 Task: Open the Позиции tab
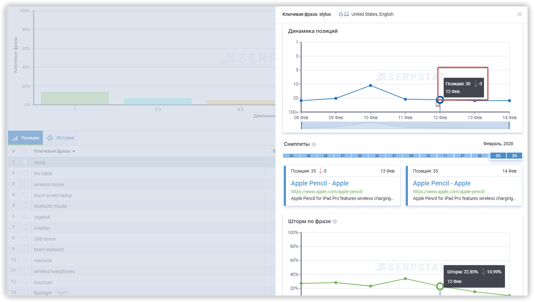point(25,138)
